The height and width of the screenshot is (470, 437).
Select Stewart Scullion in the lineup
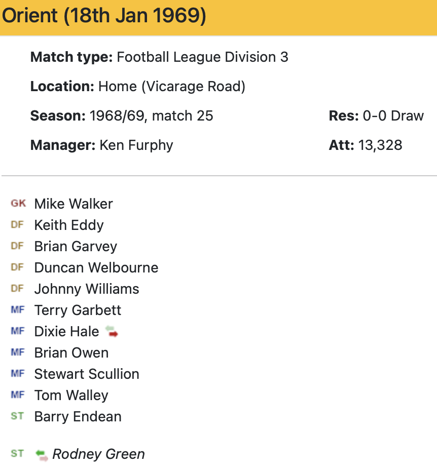(x=87, y=374)
